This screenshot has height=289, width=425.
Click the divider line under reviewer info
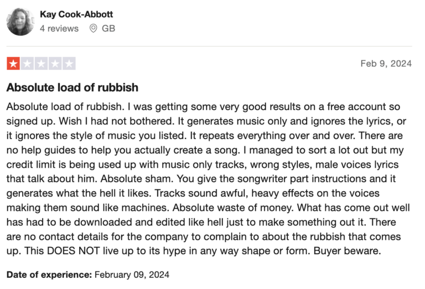coord(209,46)
